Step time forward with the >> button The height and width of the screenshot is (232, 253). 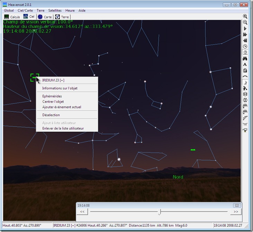[236, 212]
